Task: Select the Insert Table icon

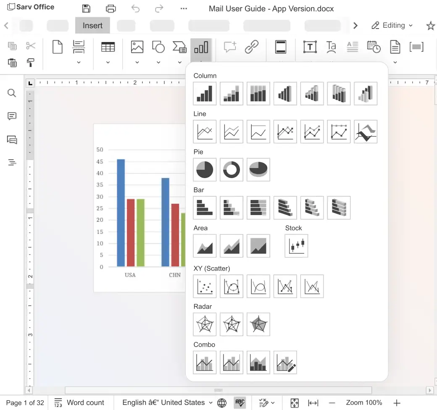Action: (108, 47)
